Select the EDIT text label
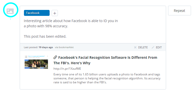 159,47
